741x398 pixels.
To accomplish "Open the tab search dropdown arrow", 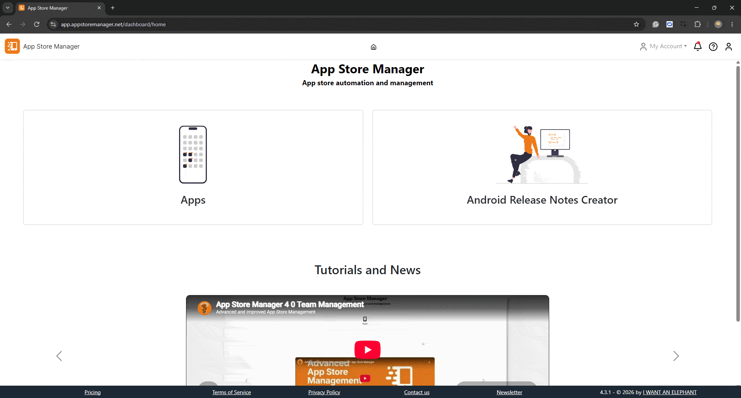I will tap(8, 8).
